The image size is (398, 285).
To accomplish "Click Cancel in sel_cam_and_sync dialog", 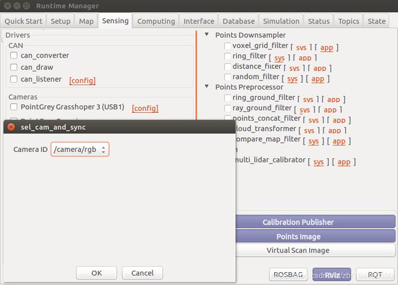I will [142, 273].
